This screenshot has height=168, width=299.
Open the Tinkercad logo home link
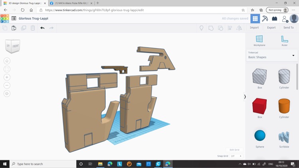pyautogui.click(x=5, y=18)
